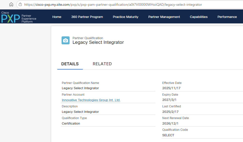The width and height of the screenshot is (243, 142).
Task: Go to Capabilities in the navigation
Action: pos(199,17)
